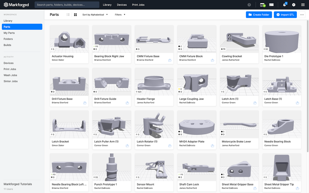Open the hamburger menu in top bar
The width and height of the screenshot is (309, 193).
pos(303,5)
